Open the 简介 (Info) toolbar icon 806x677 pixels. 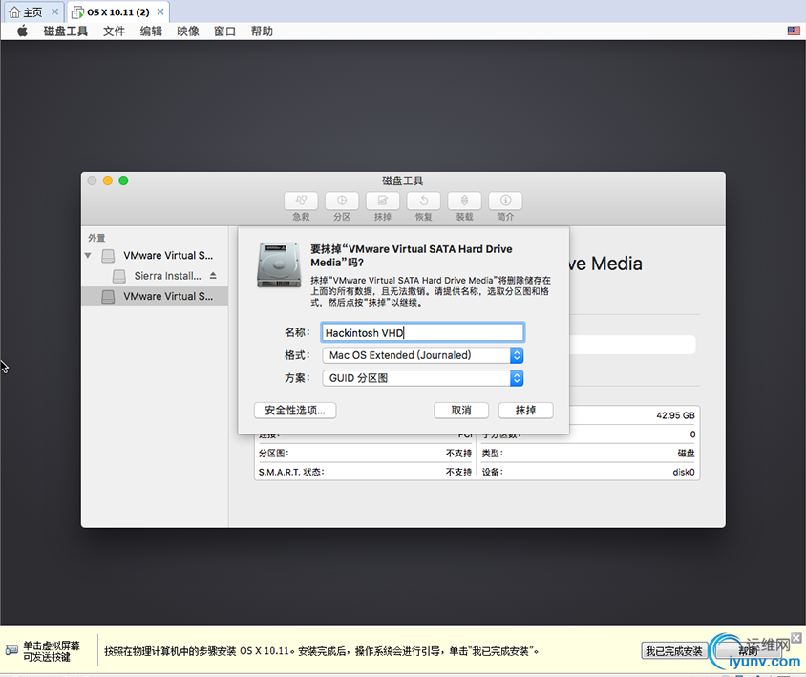pyautogui.click(x=505, y=201)
